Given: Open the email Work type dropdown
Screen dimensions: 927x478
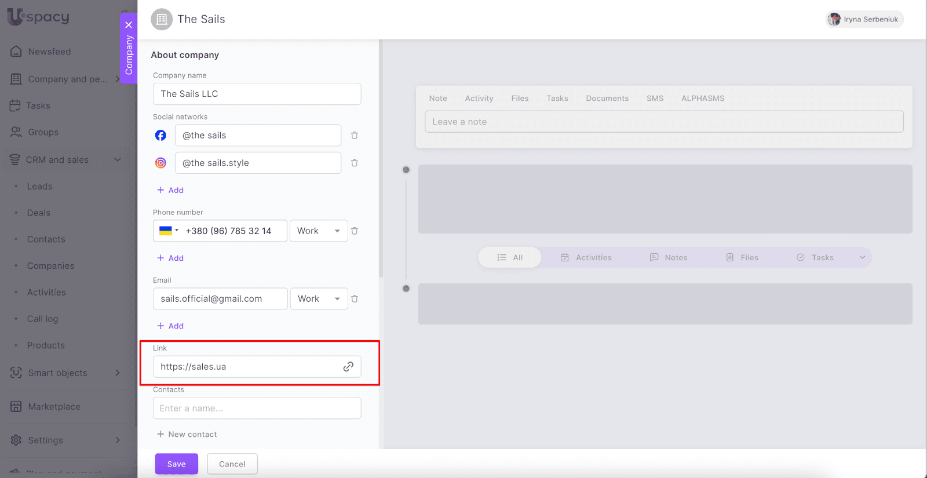Looking at the screenshot, I should click(x=319, y=299).
